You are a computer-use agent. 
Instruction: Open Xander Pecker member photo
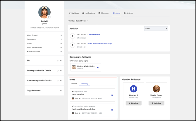pos(157,89)
